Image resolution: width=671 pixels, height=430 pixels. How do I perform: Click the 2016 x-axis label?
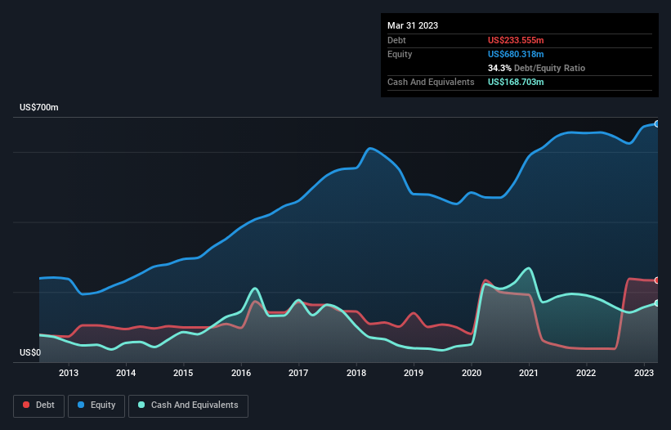tap(241, 373)
